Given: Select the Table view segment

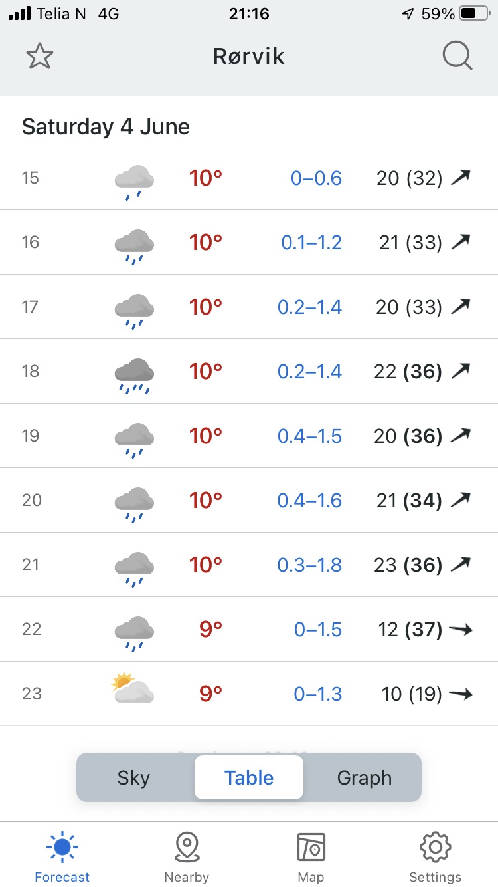Looking at the screenshot, I should click(249, 778).
